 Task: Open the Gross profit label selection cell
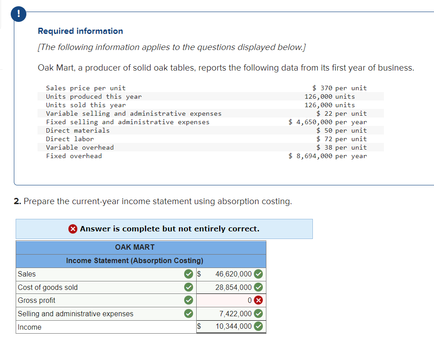point(89,300)
